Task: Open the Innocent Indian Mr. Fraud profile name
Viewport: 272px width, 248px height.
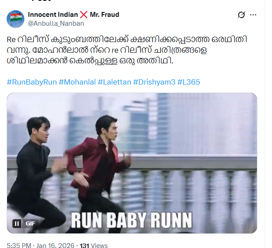Action: tap(74, 15)
